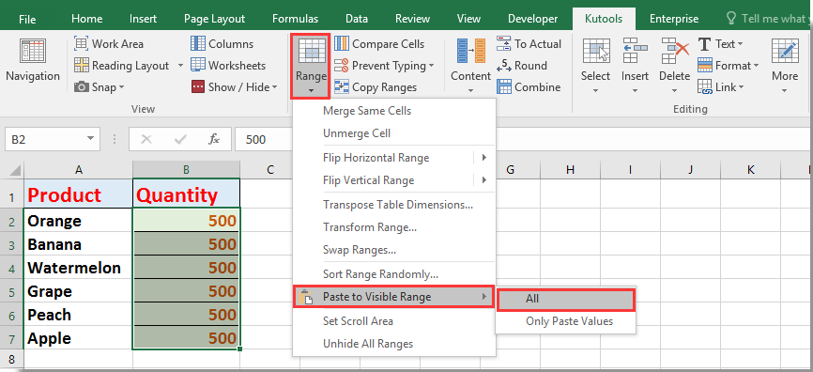Viewport: 813px width, 372px height.
Task: Open Copy Ranges tool
Action: [376, 87]
